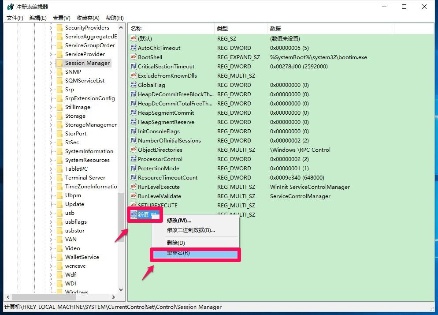The image size is (438, 315).
Task: Click the GlobalFlag binary value icon
Action: (134, 85)
